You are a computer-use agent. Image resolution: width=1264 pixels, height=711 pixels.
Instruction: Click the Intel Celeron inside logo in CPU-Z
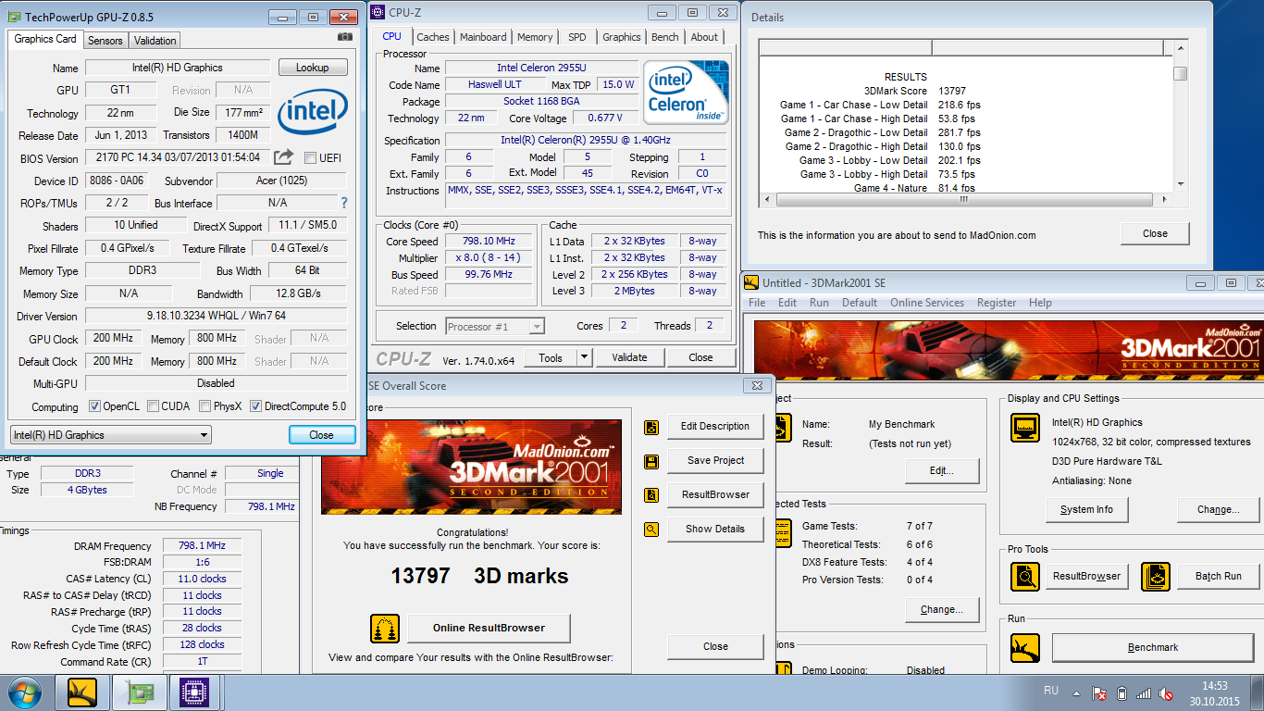(686, 93)
